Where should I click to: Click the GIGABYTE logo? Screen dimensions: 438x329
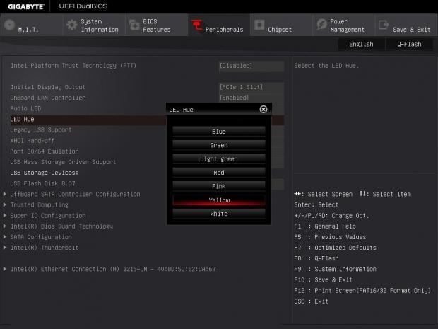click(x=25, y=6)
